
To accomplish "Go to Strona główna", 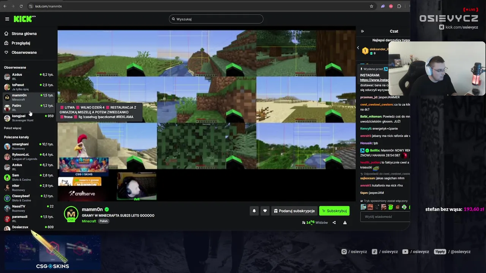I will click(24, 34).
